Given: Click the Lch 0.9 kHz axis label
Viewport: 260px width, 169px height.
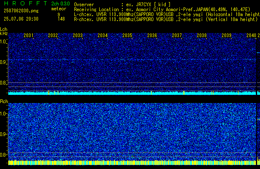Looking at the screenshot, I should pyautogui.click(x=3, y=62).
